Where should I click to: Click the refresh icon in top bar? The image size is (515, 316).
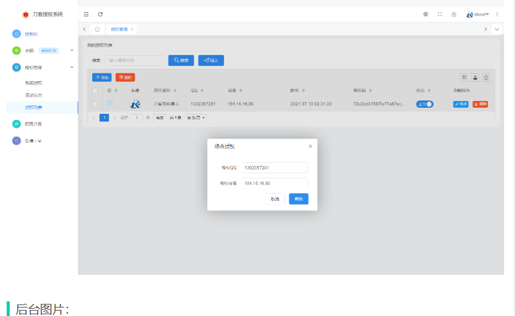coord(100,14)
